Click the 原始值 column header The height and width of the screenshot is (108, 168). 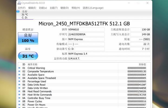click(x=142, y=64)
